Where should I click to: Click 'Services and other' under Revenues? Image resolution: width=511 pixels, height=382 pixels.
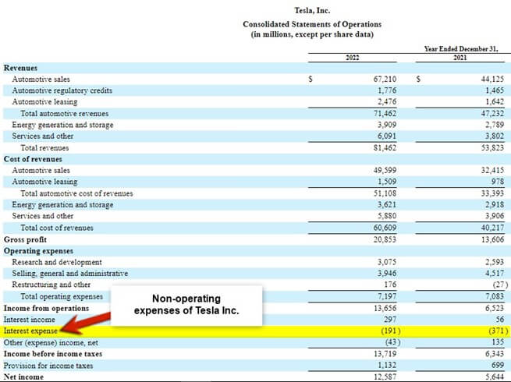point(43,136)
